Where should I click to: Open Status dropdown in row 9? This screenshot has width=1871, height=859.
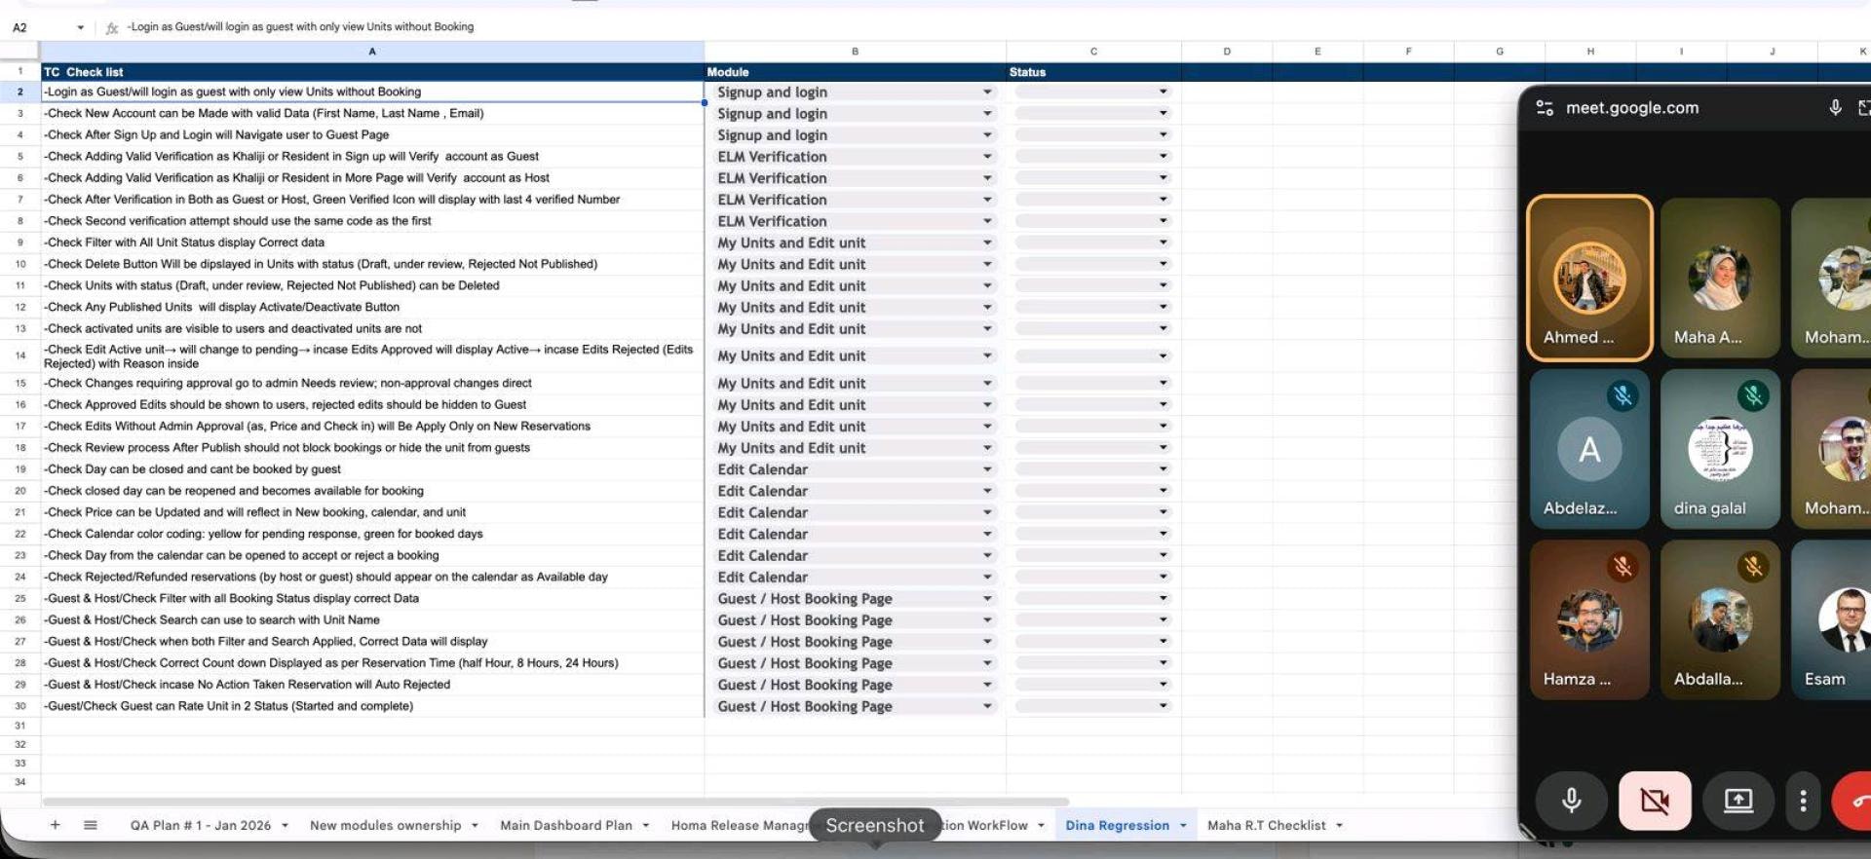[1163, 243]
